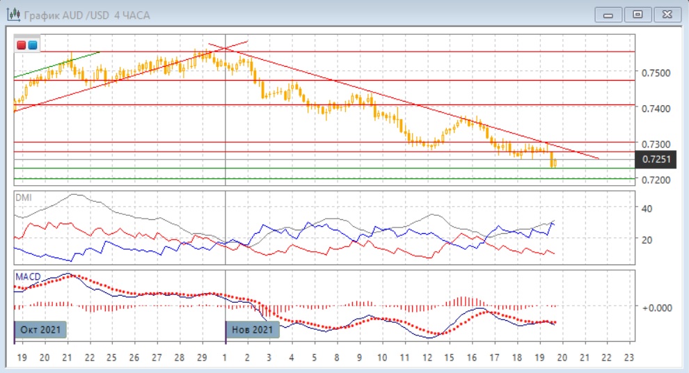
Task: Click the 0.7500 price axis label
Action: pos(655,73)
